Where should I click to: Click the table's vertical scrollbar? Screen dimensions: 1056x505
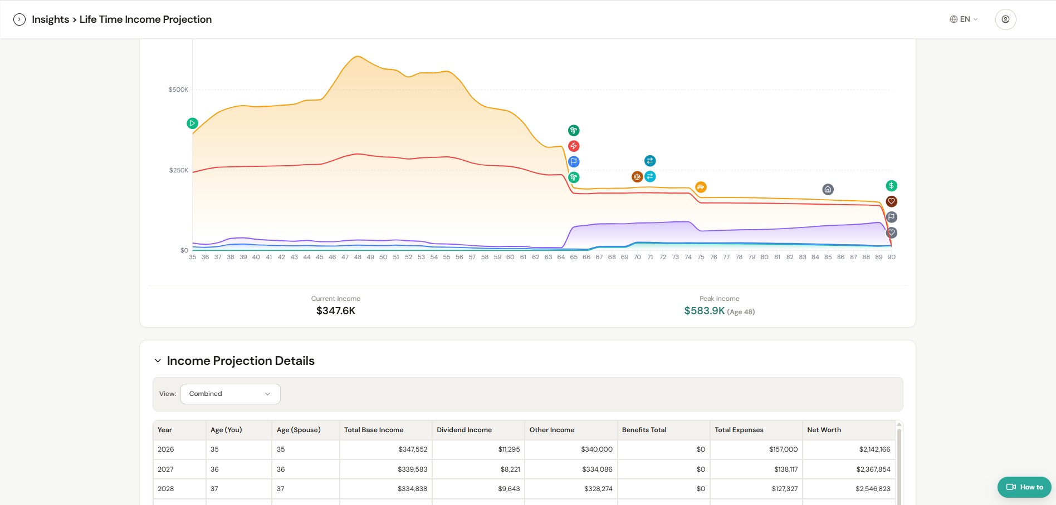pyautogui.click(x=899, y=467)
